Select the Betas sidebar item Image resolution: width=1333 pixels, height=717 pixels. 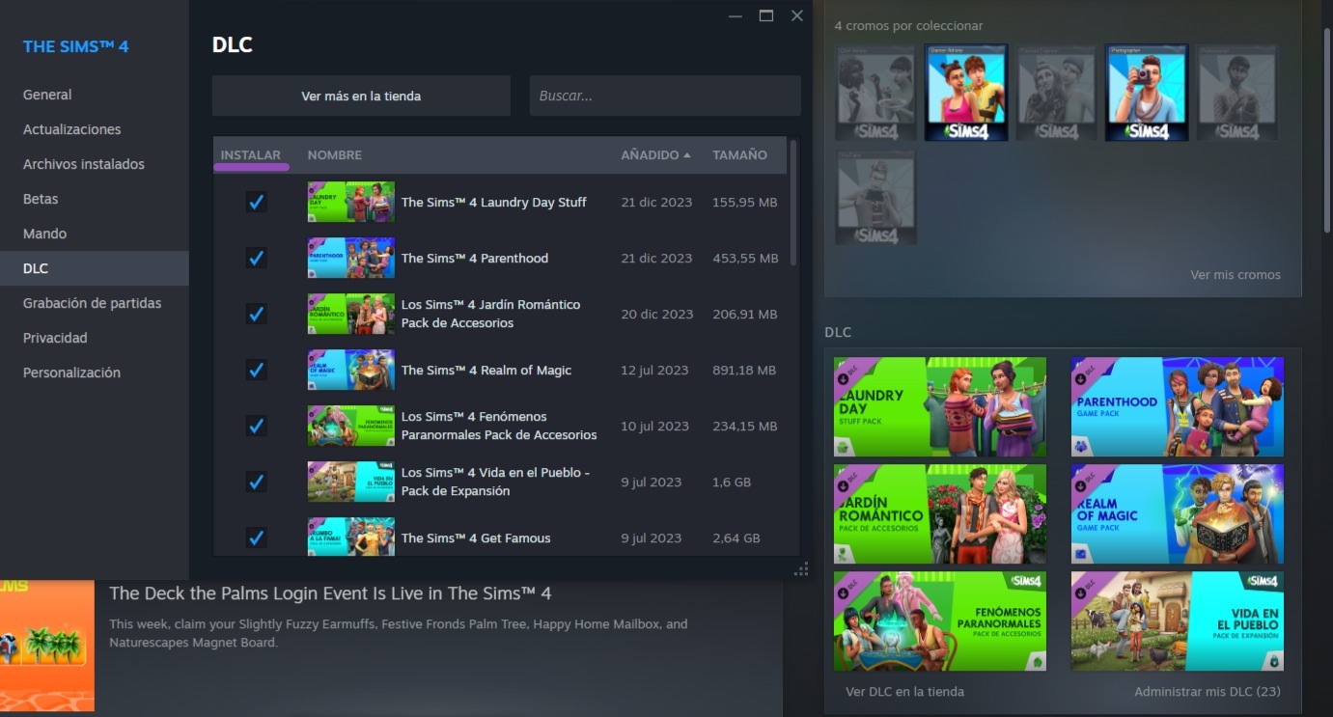41,199
